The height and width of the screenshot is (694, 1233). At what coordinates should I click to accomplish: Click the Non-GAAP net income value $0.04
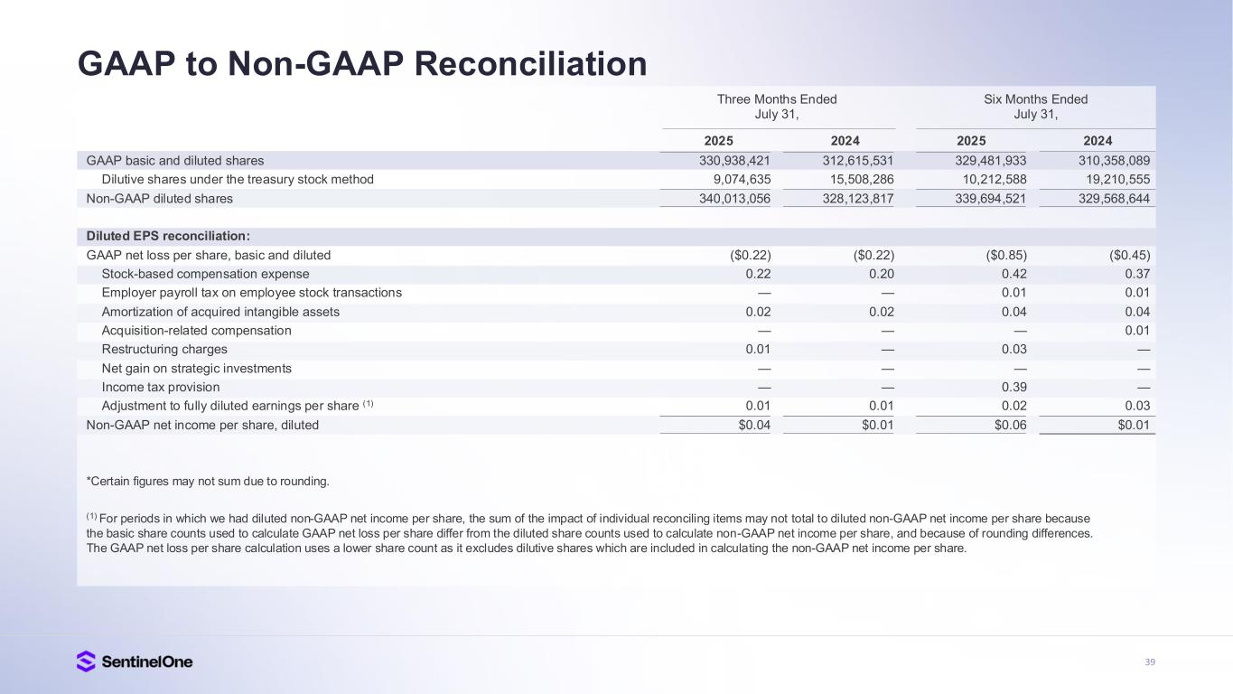pos(754,425)
